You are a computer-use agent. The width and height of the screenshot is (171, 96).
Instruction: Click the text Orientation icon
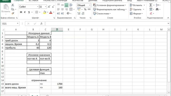pos(68,14)
